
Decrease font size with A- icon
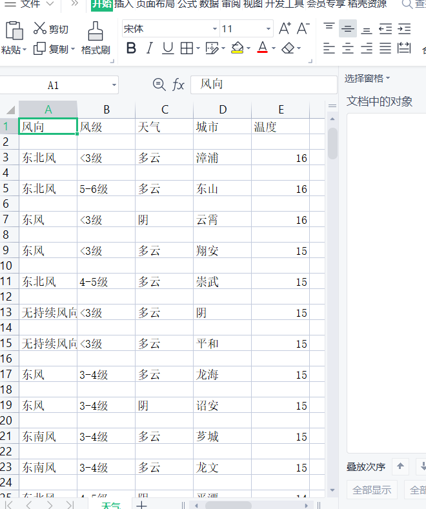pyautogui.click(x=303, y=28)
